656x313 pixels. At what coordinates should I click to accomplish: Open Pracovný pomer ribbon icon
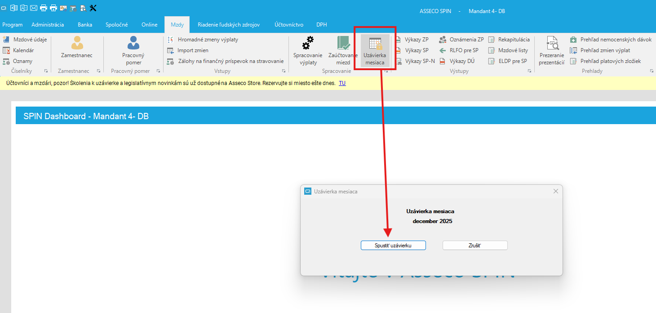(x=133, y=43)
